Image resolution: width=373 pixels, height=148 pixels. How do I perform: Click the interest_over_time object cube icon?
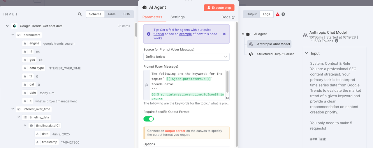[x=19, y=109]
